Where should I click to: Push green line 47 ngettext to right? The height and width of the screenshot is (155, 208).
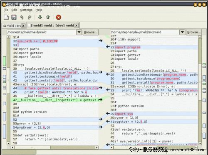101,99
